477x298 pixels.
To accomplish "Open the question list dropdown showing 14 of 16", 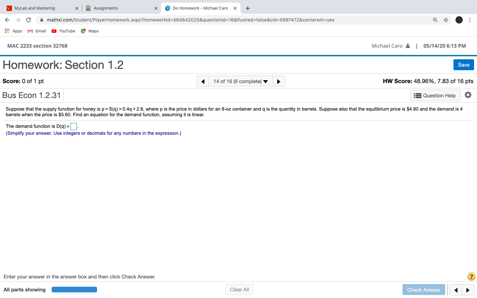I will [x=240, y=81].
